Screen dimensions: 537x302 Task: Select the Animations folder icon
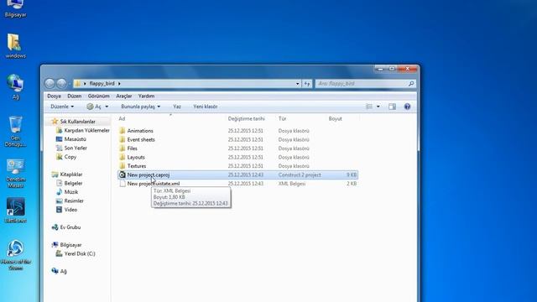pyautogui.click(x=123, y=131)
